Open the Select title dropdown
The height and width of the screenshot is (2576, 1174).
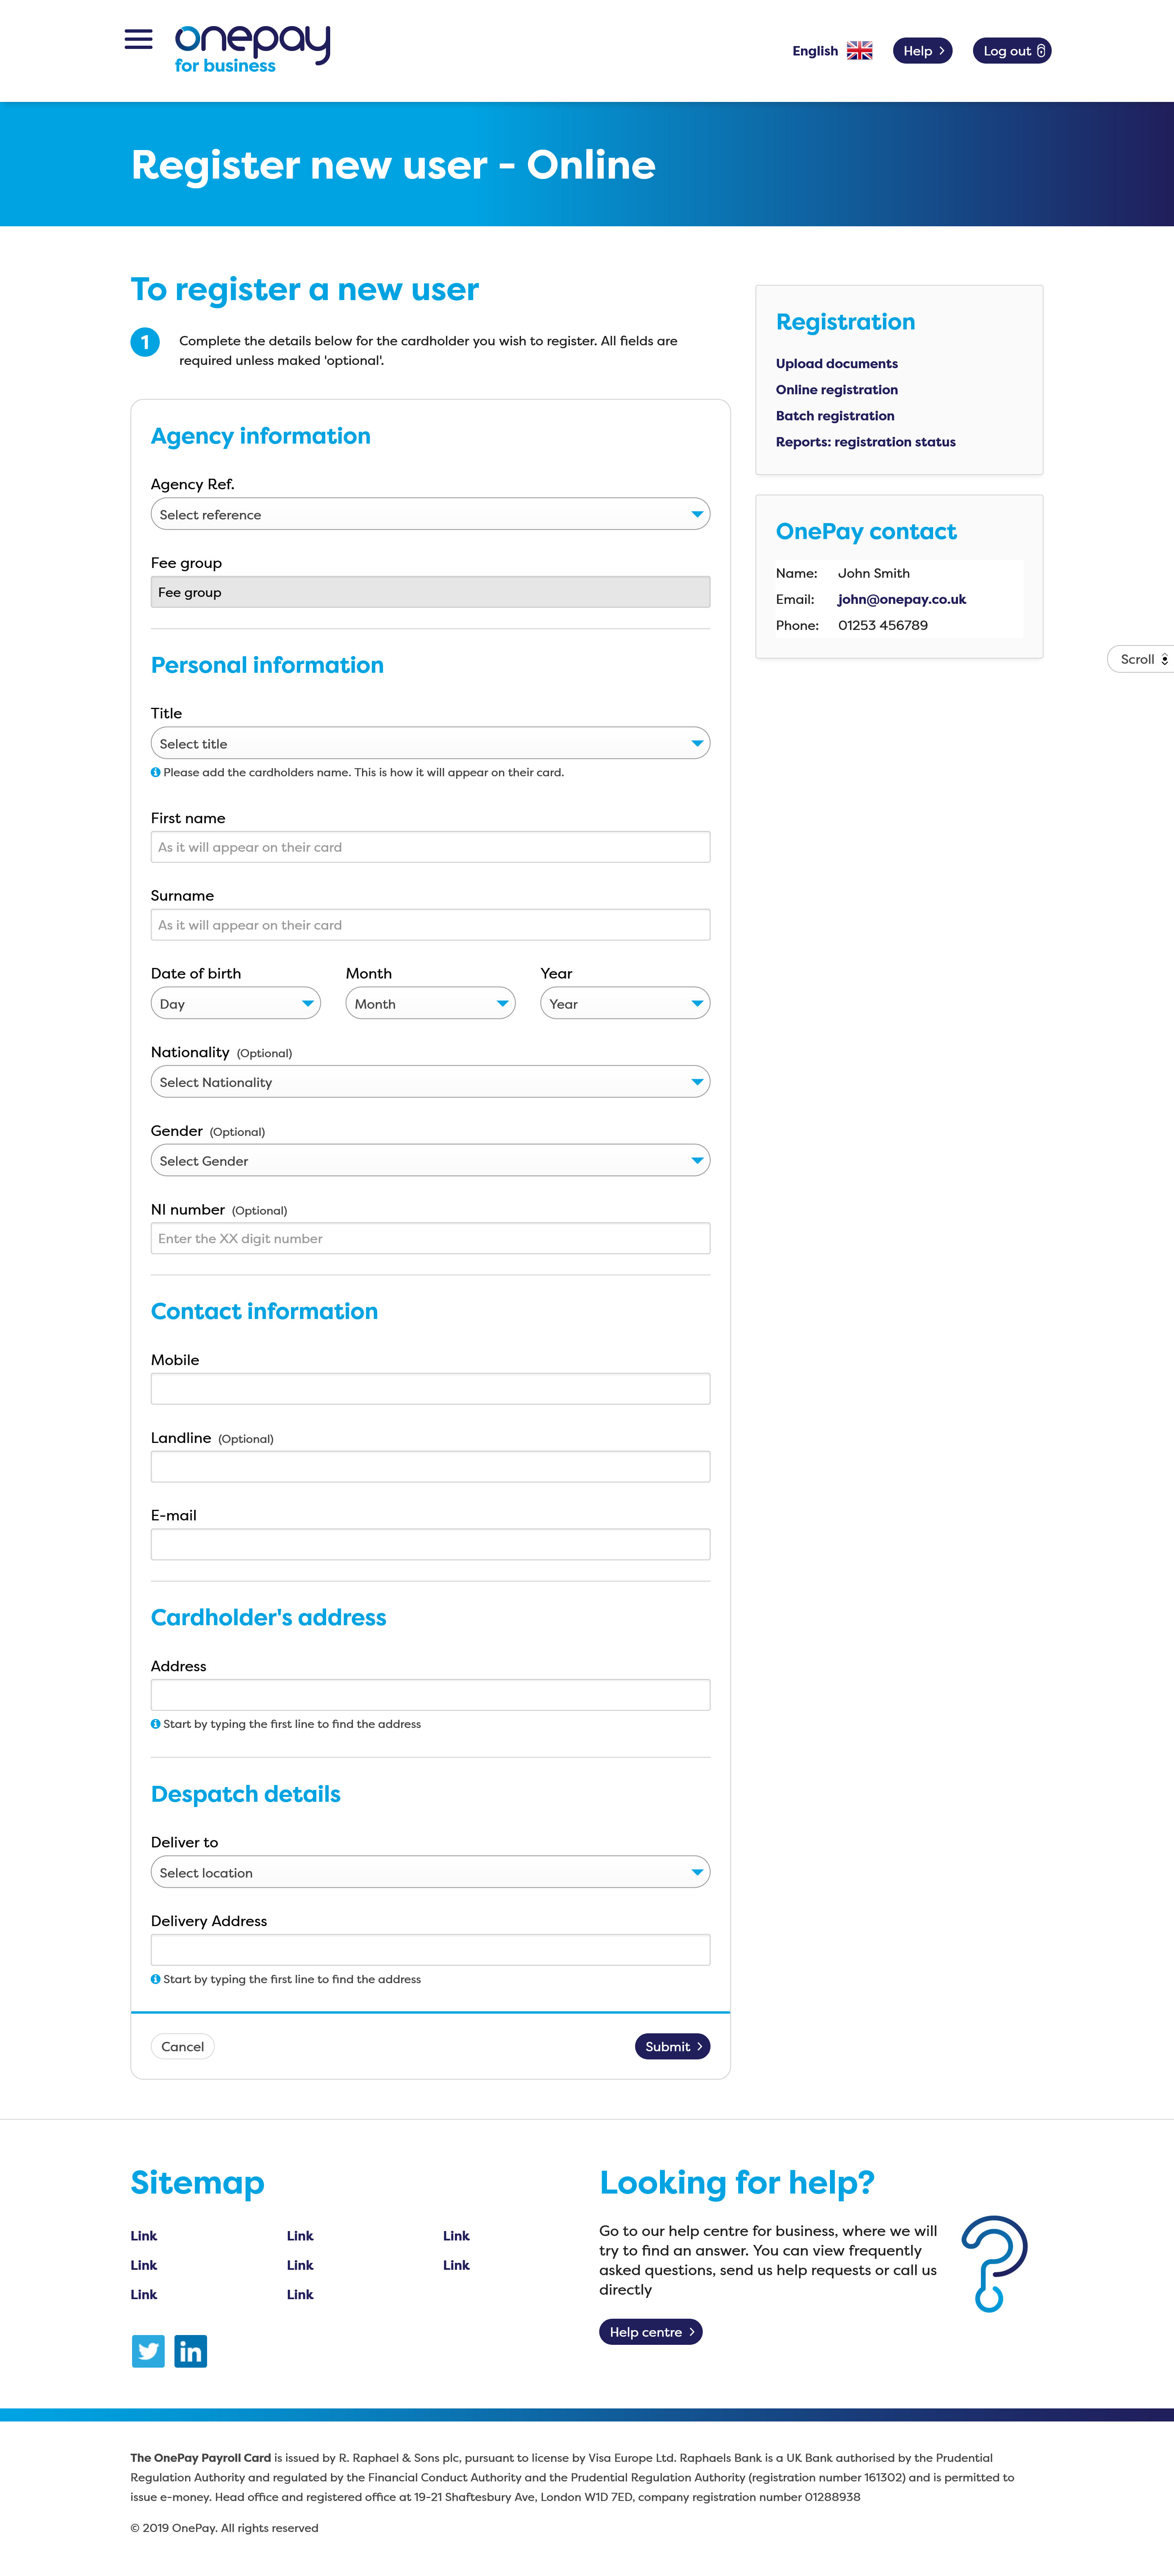(x=430, y=743)
